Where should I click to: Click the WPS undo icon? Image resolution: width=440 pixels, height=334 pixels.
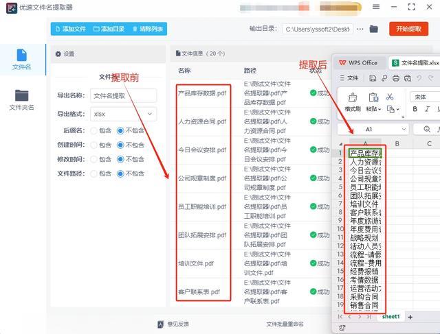tap(419, 78)
